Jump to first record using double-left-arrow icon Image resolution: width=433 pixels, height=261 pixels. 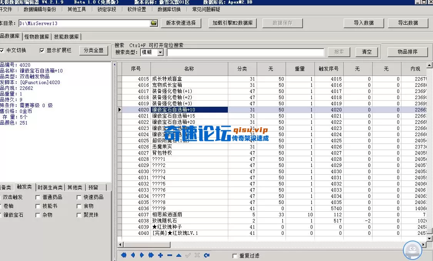123,255
